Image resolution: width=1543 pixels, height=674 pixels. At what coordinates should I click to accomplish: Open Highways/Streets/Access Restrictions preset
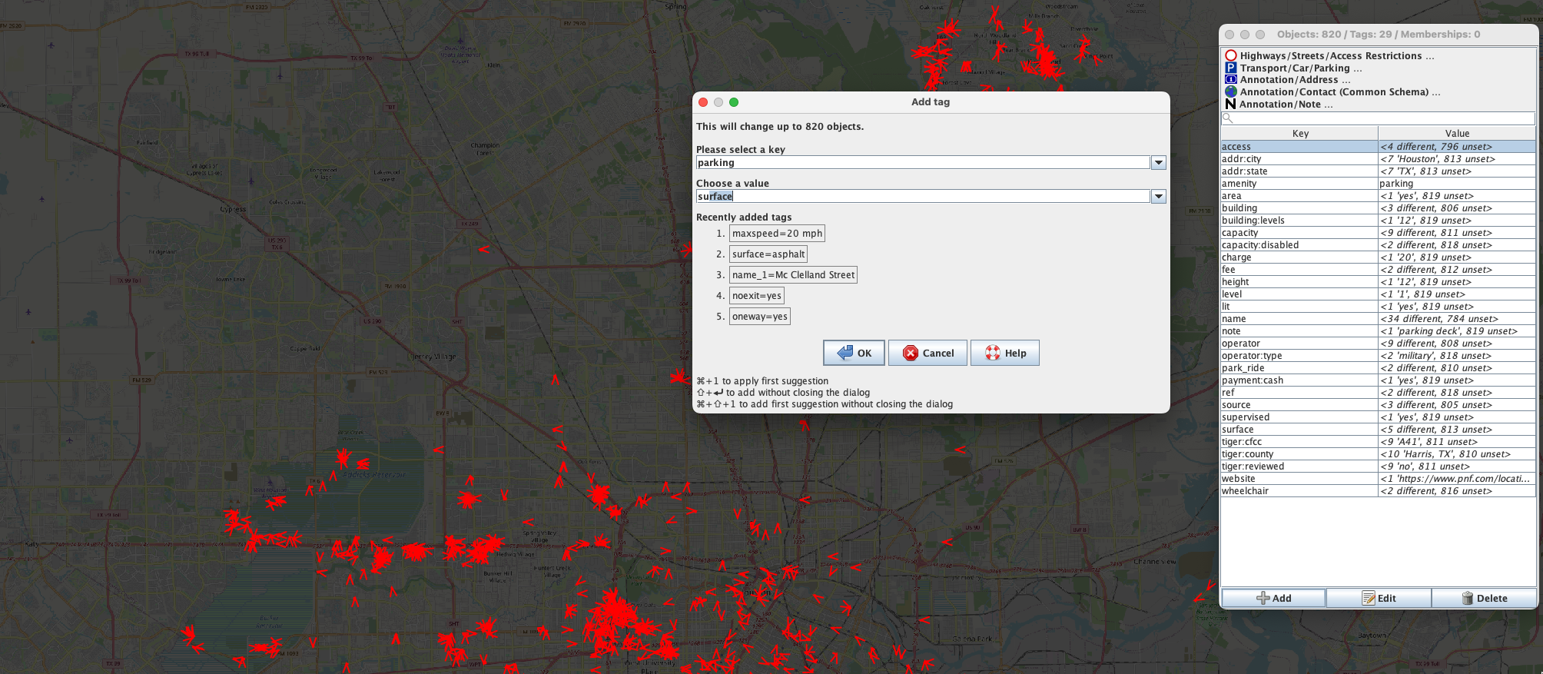click(1336, 56)
